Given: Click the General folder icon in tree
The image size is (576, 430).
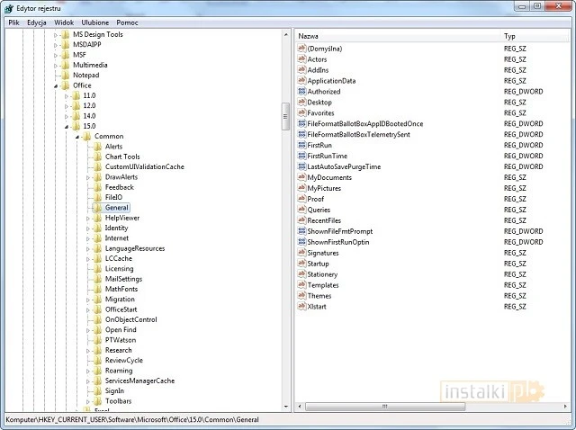Looking at the screenshot, I should [x=97, y=208].
